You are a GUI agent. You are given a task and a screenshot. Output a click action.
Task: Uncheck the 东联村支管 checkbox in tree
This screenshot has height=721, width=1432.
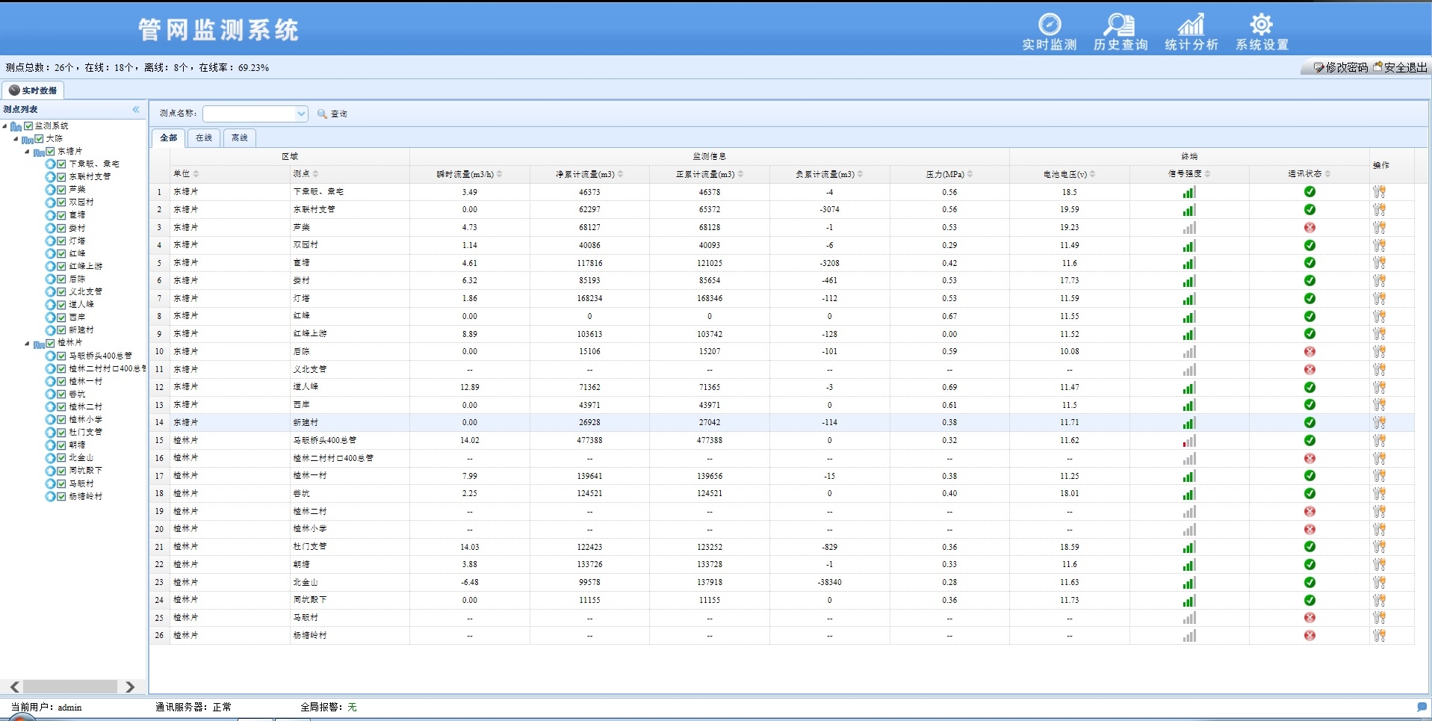(x=62, y=177)
